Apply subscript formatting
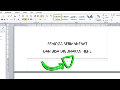 point(5,19)
